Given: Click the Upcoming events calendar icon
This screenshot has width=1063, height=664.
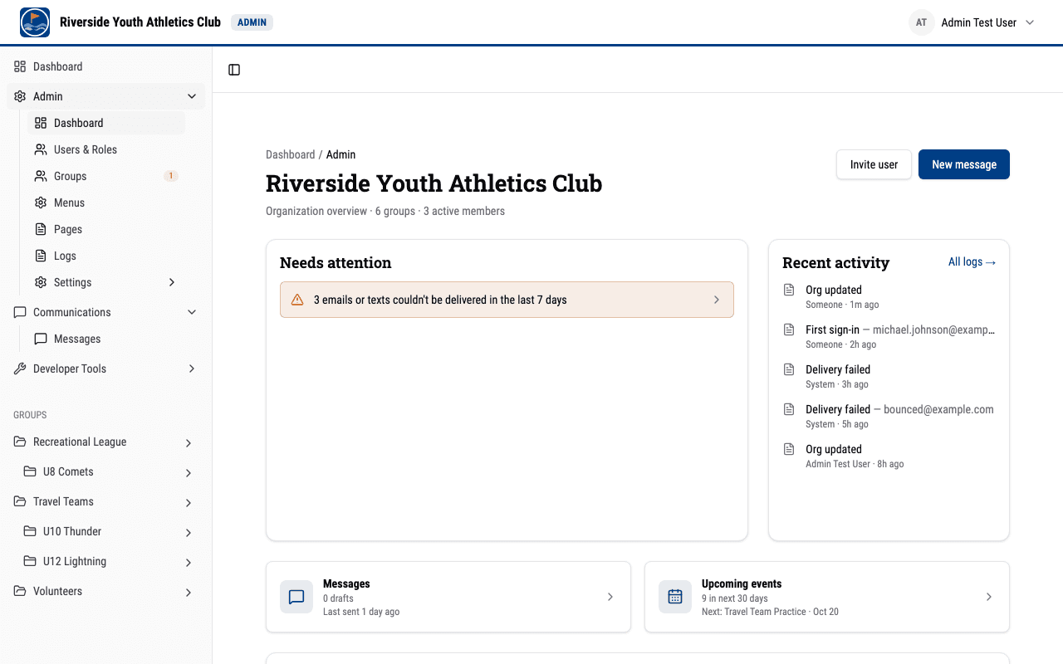Looking at the screenshot, I should [675, 597].
